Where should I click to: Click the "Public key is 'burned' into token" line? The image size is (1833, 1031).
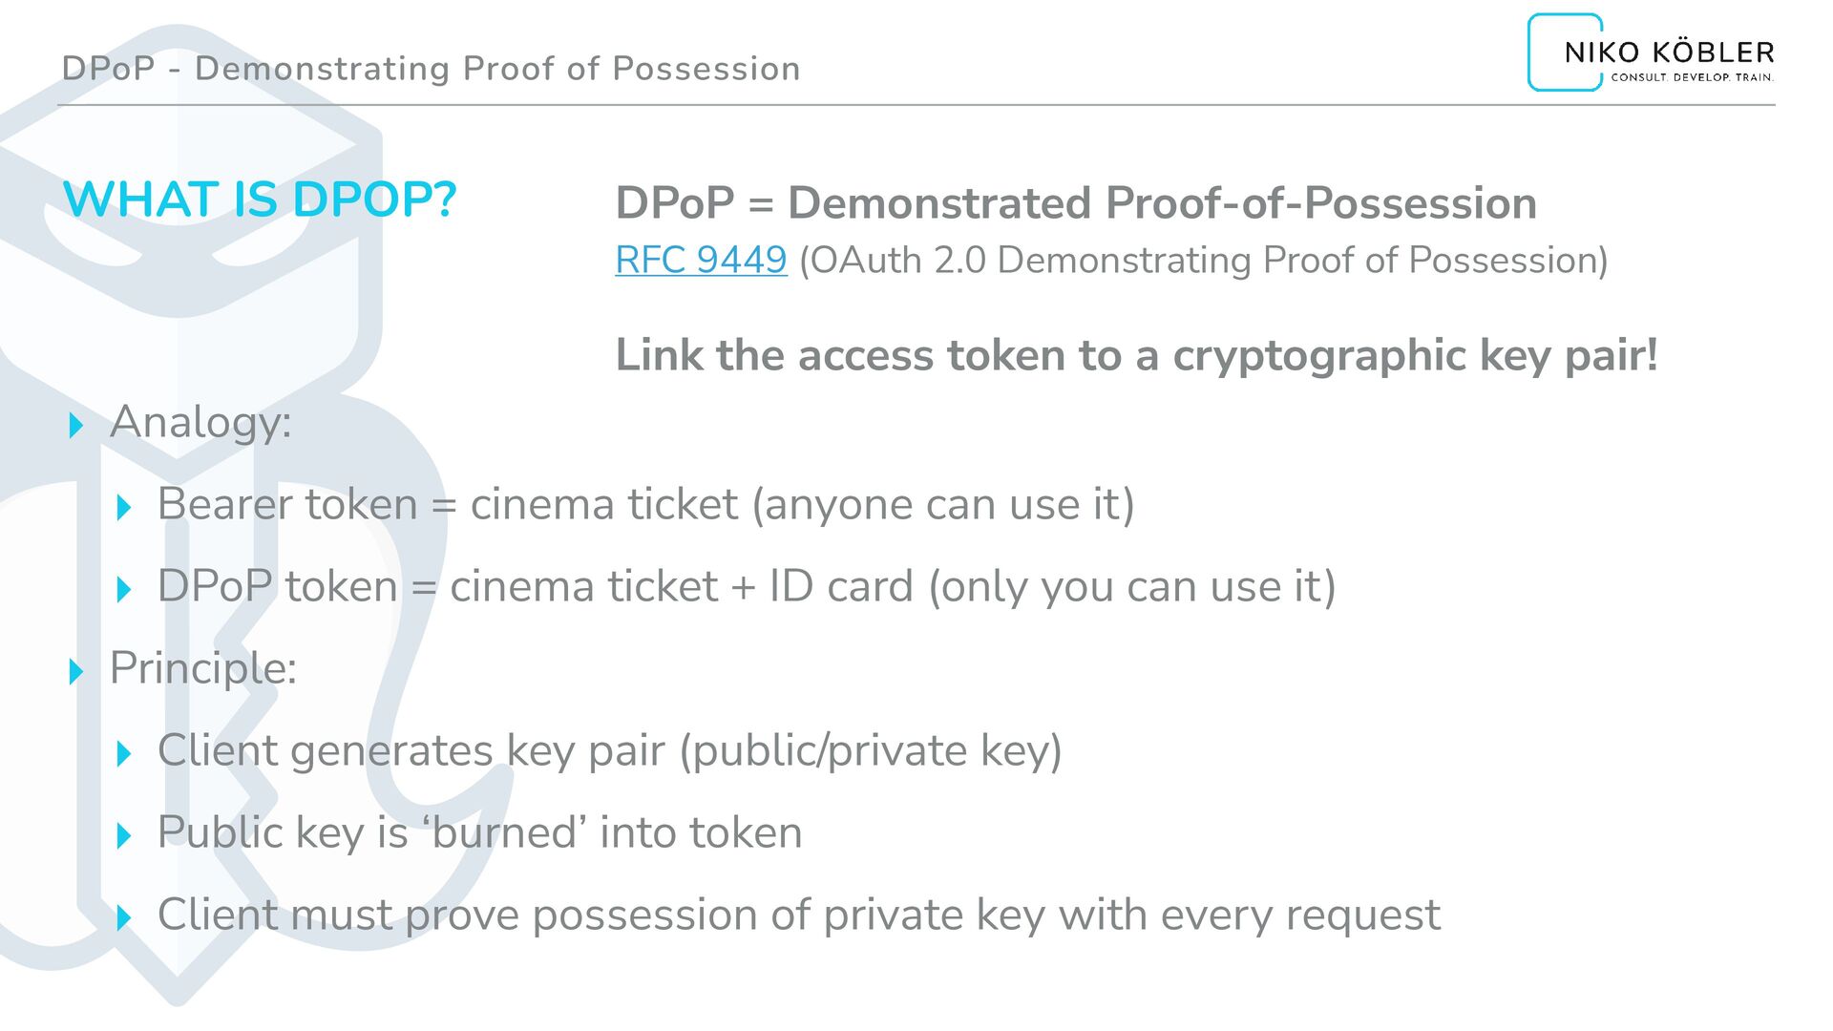(479, 832)
